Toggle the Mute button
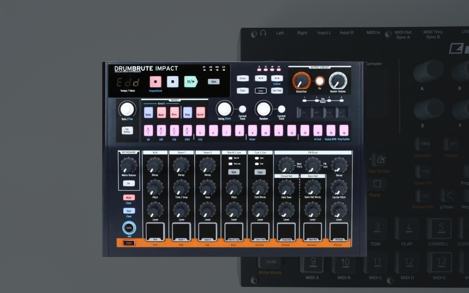This screenshot has width=469, height=293. (x=129, y=198)
